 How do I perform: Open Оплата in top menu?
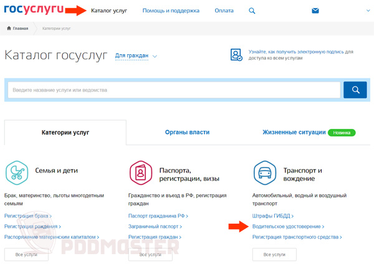point(224,11)
